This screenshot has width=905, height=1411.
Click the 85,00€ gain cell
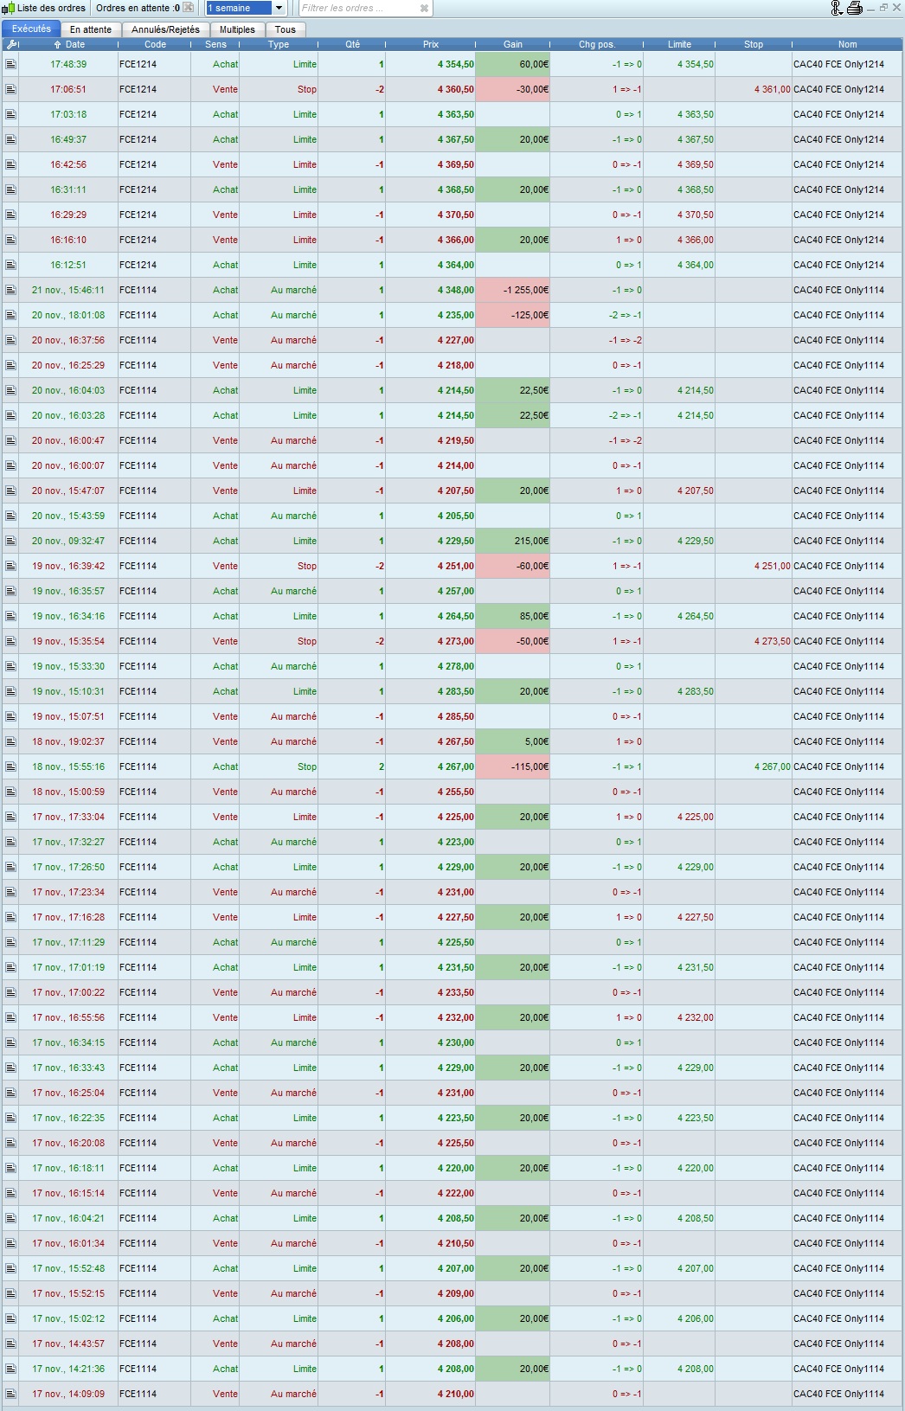coord(513,616)
